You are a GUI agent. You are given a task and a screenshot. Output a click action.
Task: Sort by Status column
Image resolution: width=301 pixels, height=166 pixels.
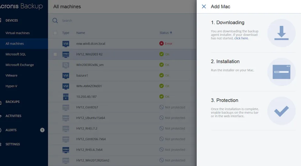(166, 33)
